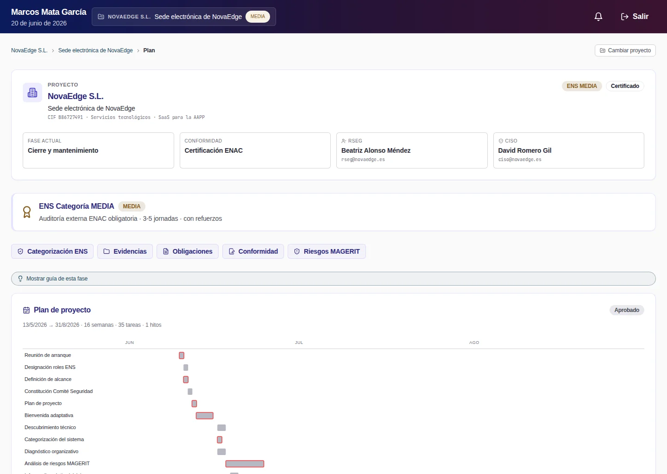Click the MEDIA badge in the header
Screen dimensions: 667x474
258,17
